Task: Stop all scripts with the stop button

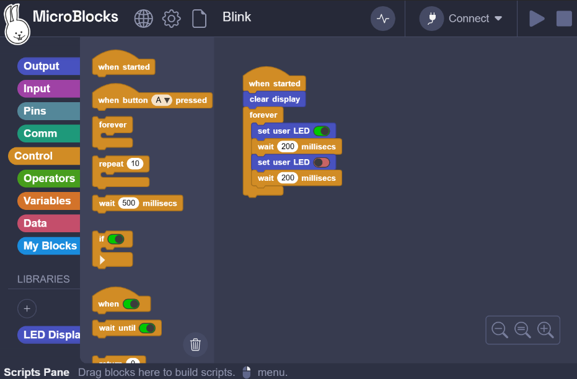Action: pos(564,19)
